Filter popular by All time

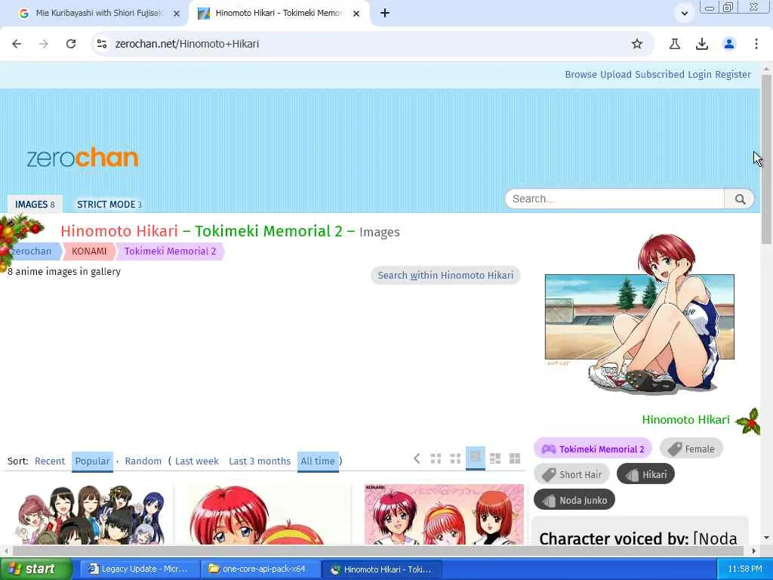pyautogui.click(x=318, y=461)
